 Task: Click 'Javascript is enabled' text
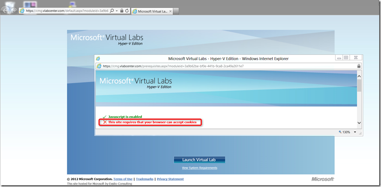125,117
